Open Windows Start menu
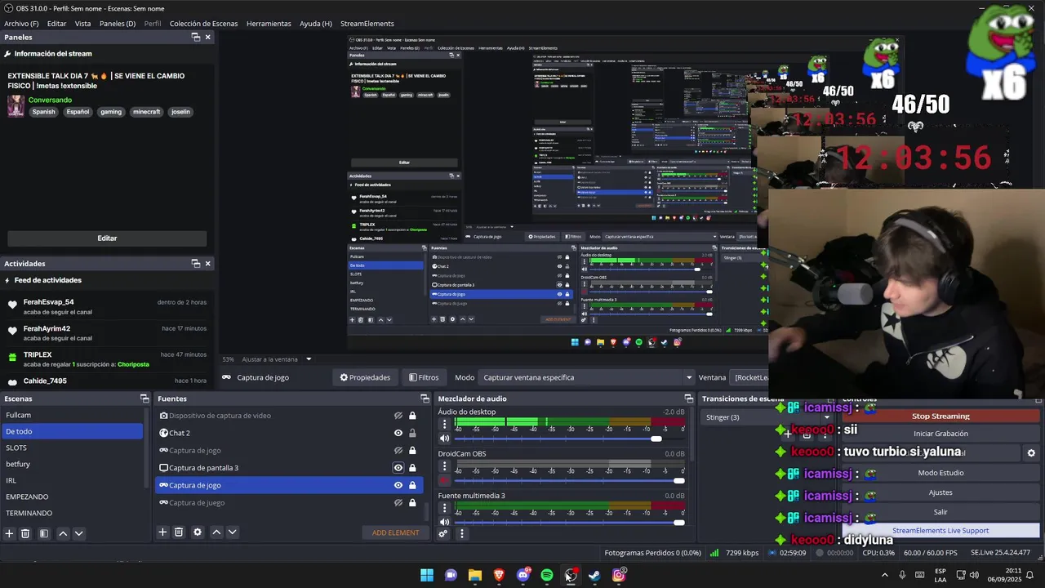The image size is (1045, 588). point(427,575)
